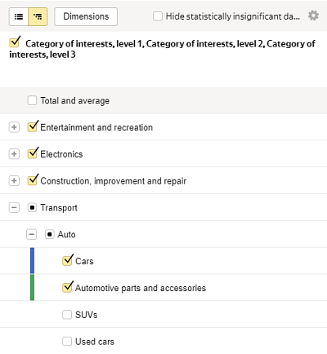
Task: Uncheck Entertainment and recreation checkbox
Action: pos(33,126)
